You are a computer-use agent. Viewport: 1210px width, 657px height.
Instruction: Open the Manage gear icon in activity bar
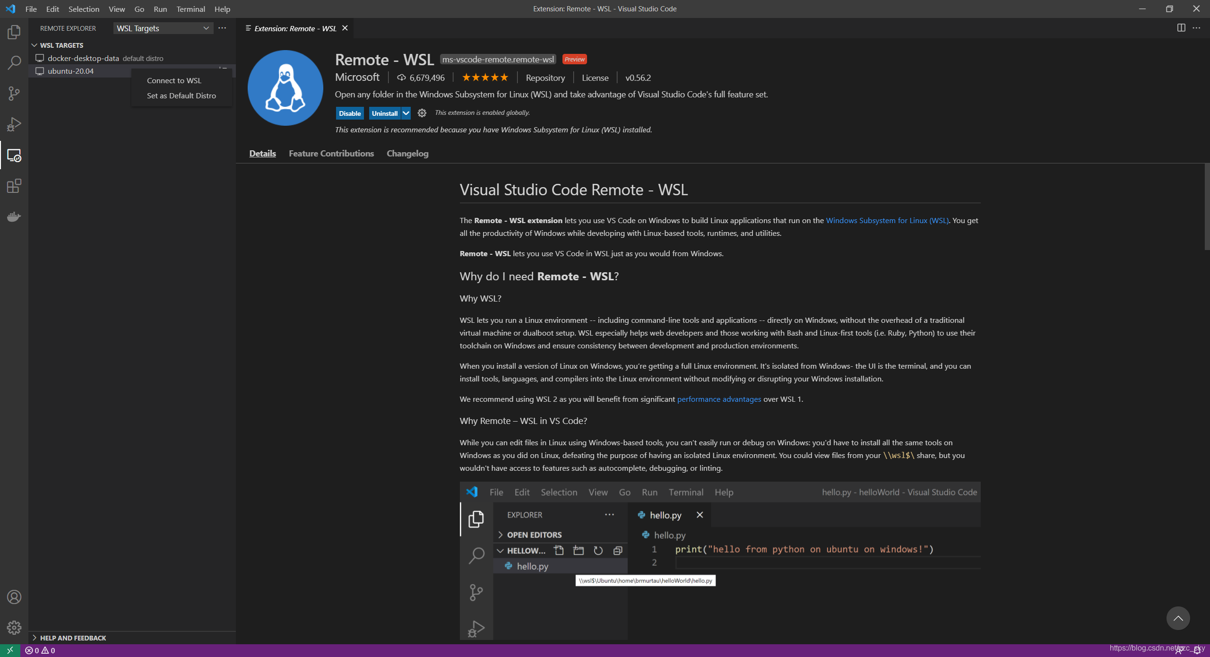(x=14, y=628)
